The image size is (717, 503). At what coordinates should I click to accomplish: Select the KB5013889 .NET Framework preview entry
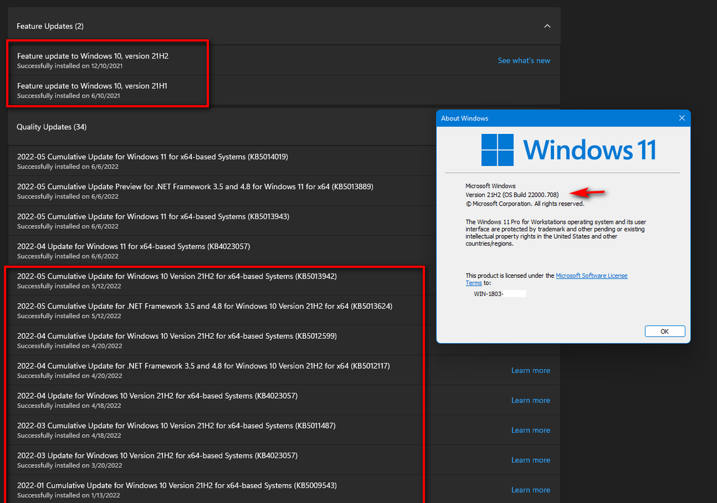(222, 191)
